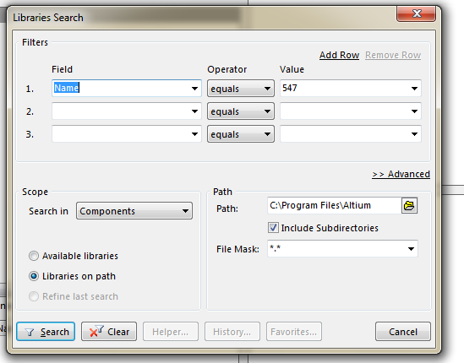
Task: Click the Search button with funnel icon
Action: [x=46, y=332]
